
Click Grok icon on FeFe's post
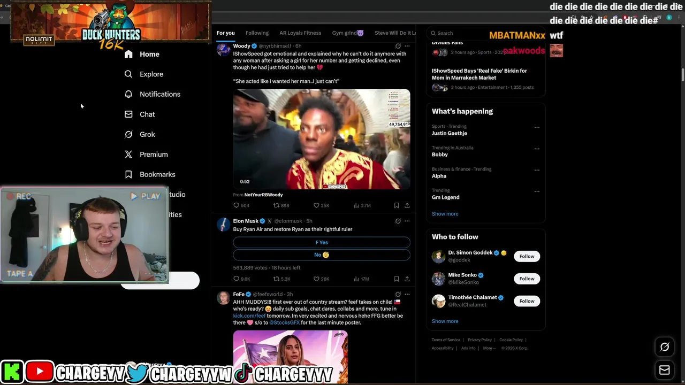click(x=398, y=294)
